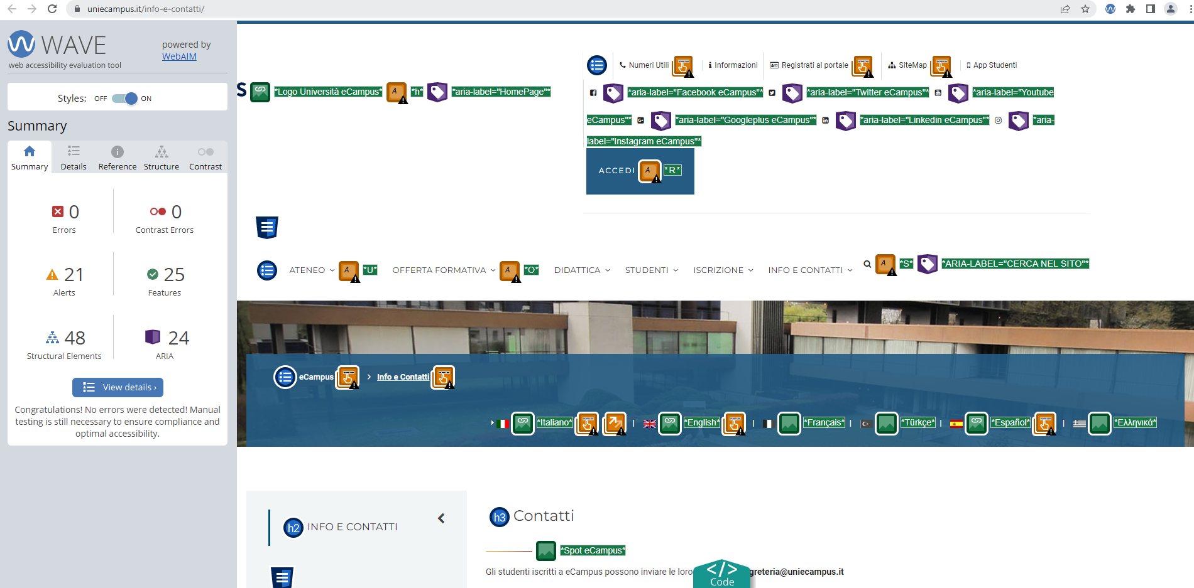Reload the page in the browser

(52, 9)
